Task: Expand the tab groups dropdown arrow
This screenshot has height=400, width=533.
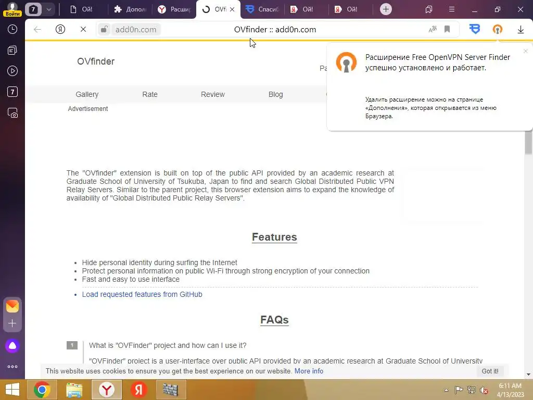Action: pos(48,9)
